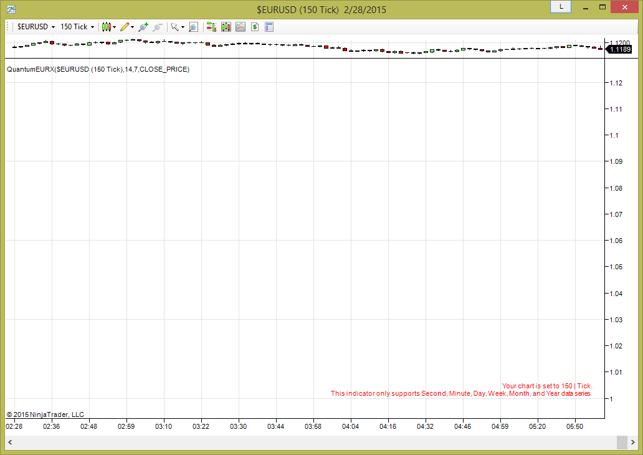The height and width of the screenshot is (455, 643).
Task: Click the right arrow of horizontal scrollbar
Action: pyautogui.click(x=633, y=442)
